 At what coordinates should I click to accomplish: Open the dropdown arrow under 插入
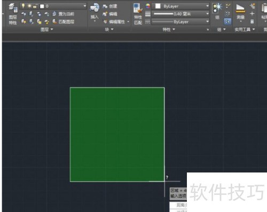[x=95, y=21]
